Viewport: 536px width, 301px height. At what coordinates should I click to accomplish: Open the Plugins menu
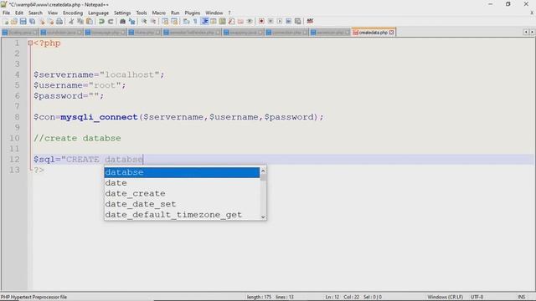193,13
